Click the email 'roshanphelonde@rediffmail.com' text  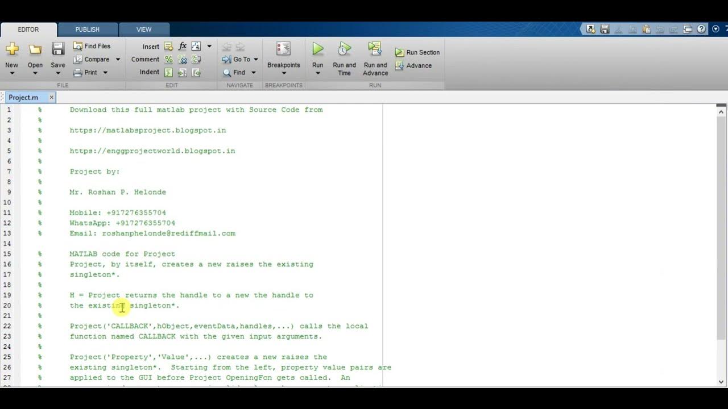point(169,233)
